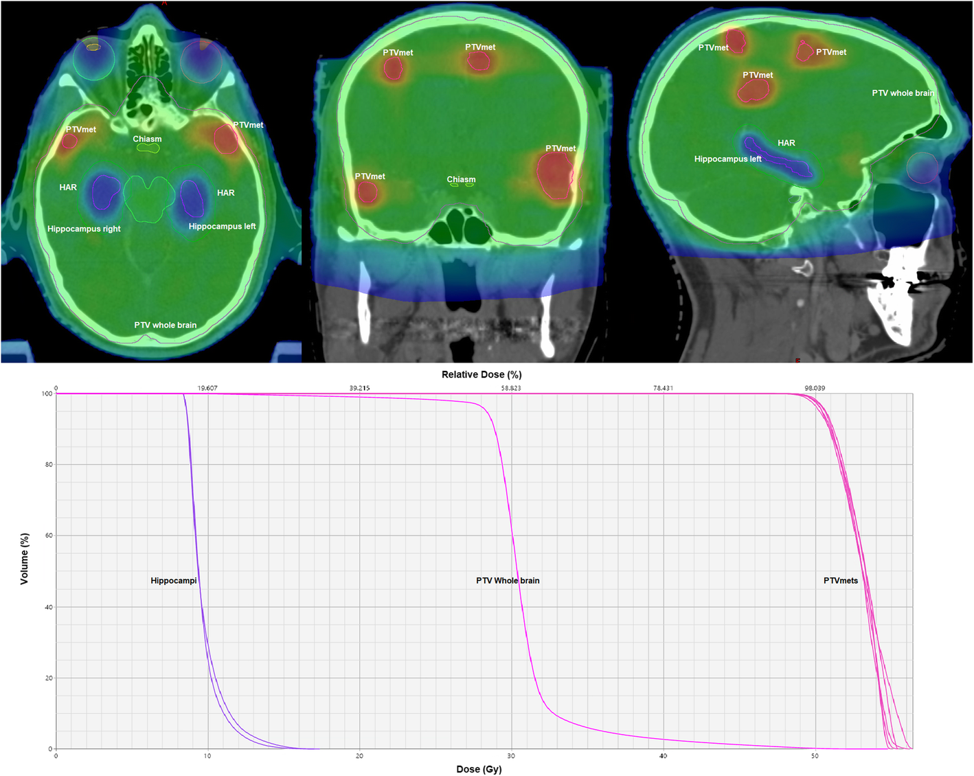Click axial 'PTVmet' label left of Chiasm
The width and height of the screenshot is (974, 776).
click(81, 129)
